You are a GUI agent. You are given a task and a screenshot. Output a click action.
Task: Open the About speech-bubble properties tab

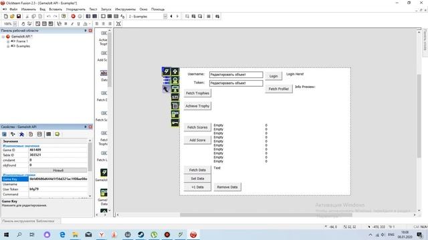point(57,134)
